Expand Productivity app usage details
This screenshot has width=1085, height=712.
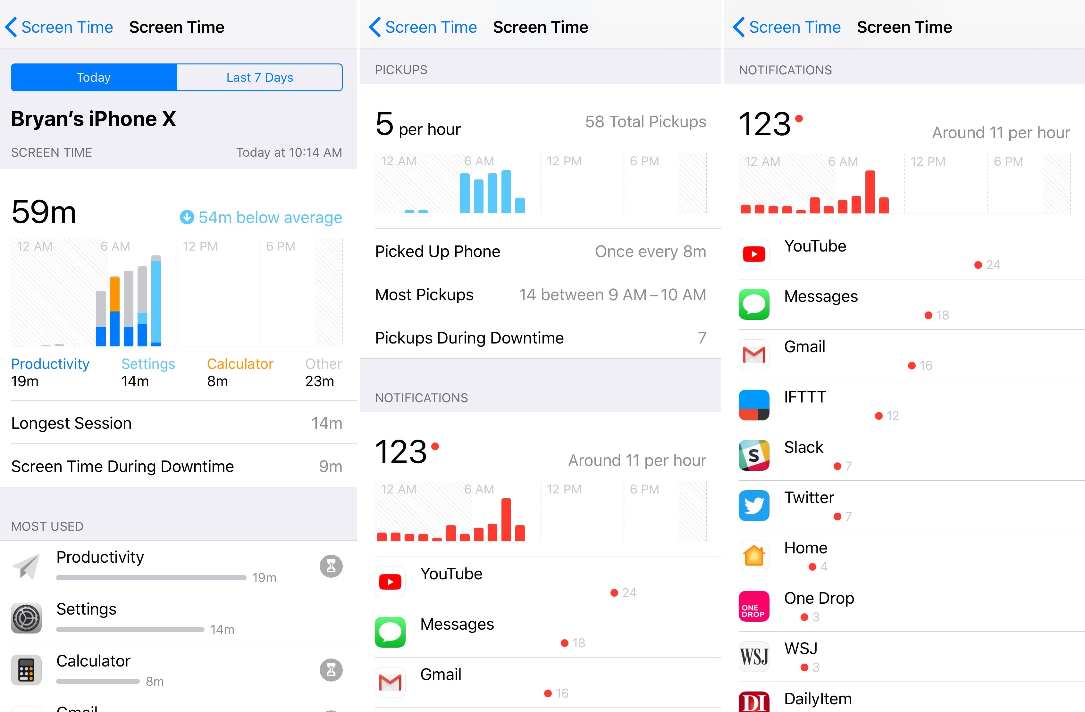pos(179,564)
